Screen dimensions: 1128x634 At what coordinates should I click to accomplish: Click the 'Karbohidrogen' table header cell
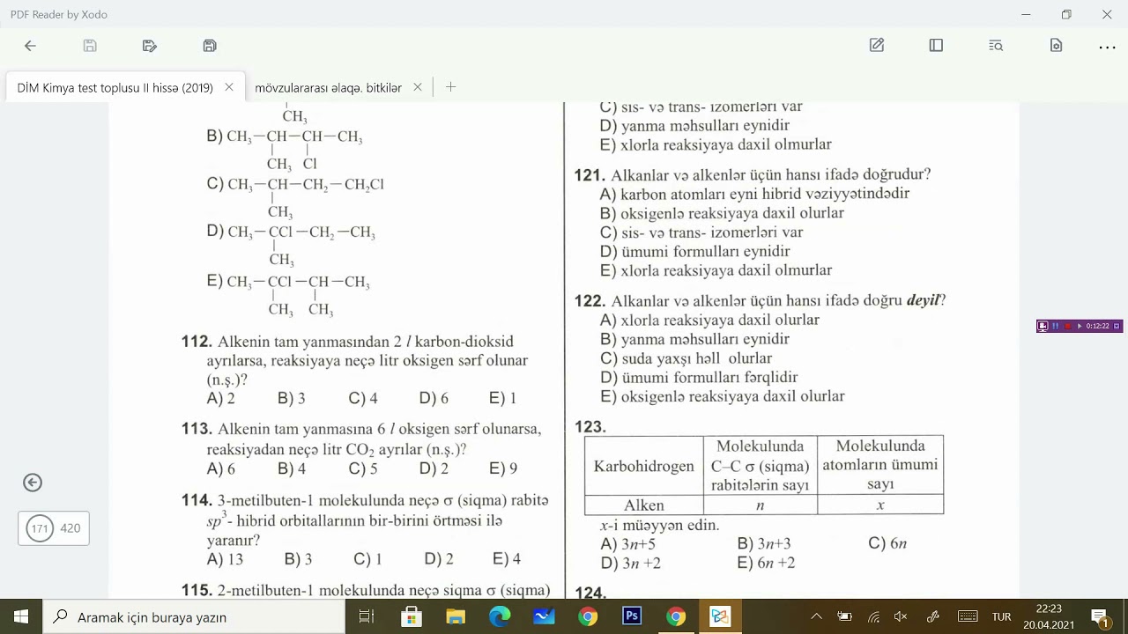(644, 466)
